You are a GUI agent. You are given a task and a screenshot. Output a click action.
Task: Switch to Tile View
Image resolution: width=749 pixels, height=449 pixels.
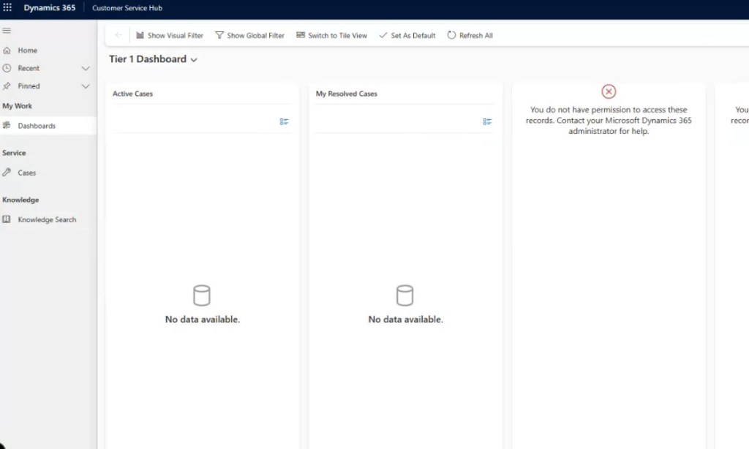point(331,35)
